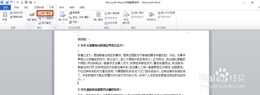260x95 pixels.
Task: Switch to the 页面布局 tab
Action: 39,7
